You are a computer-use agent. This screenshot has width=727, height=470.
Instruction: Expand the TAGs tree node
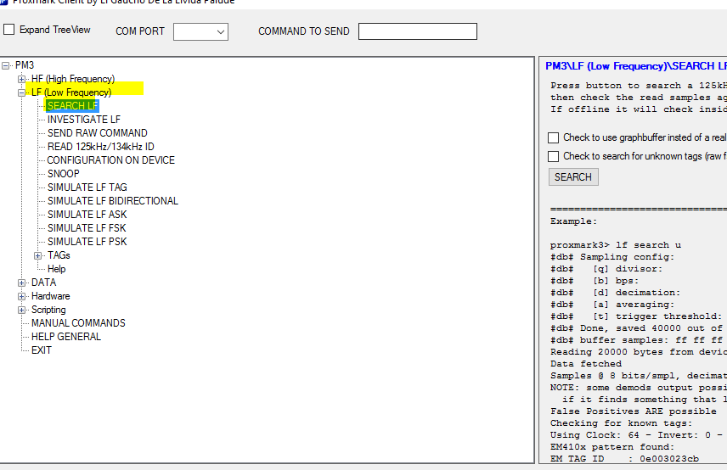(x=38, y=255)
